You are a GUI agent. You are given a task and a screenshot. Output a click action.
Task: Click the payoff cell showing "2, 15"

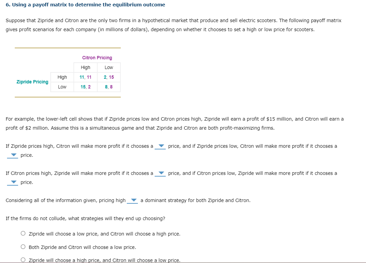(108, 77)
